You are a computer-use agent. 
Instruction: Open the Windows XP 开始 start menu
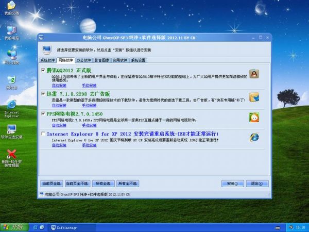tap(14, 227)
